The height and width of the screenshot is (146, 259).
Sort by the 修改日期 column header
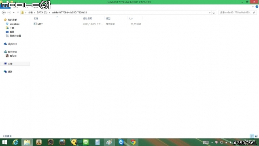coord(87,19)
